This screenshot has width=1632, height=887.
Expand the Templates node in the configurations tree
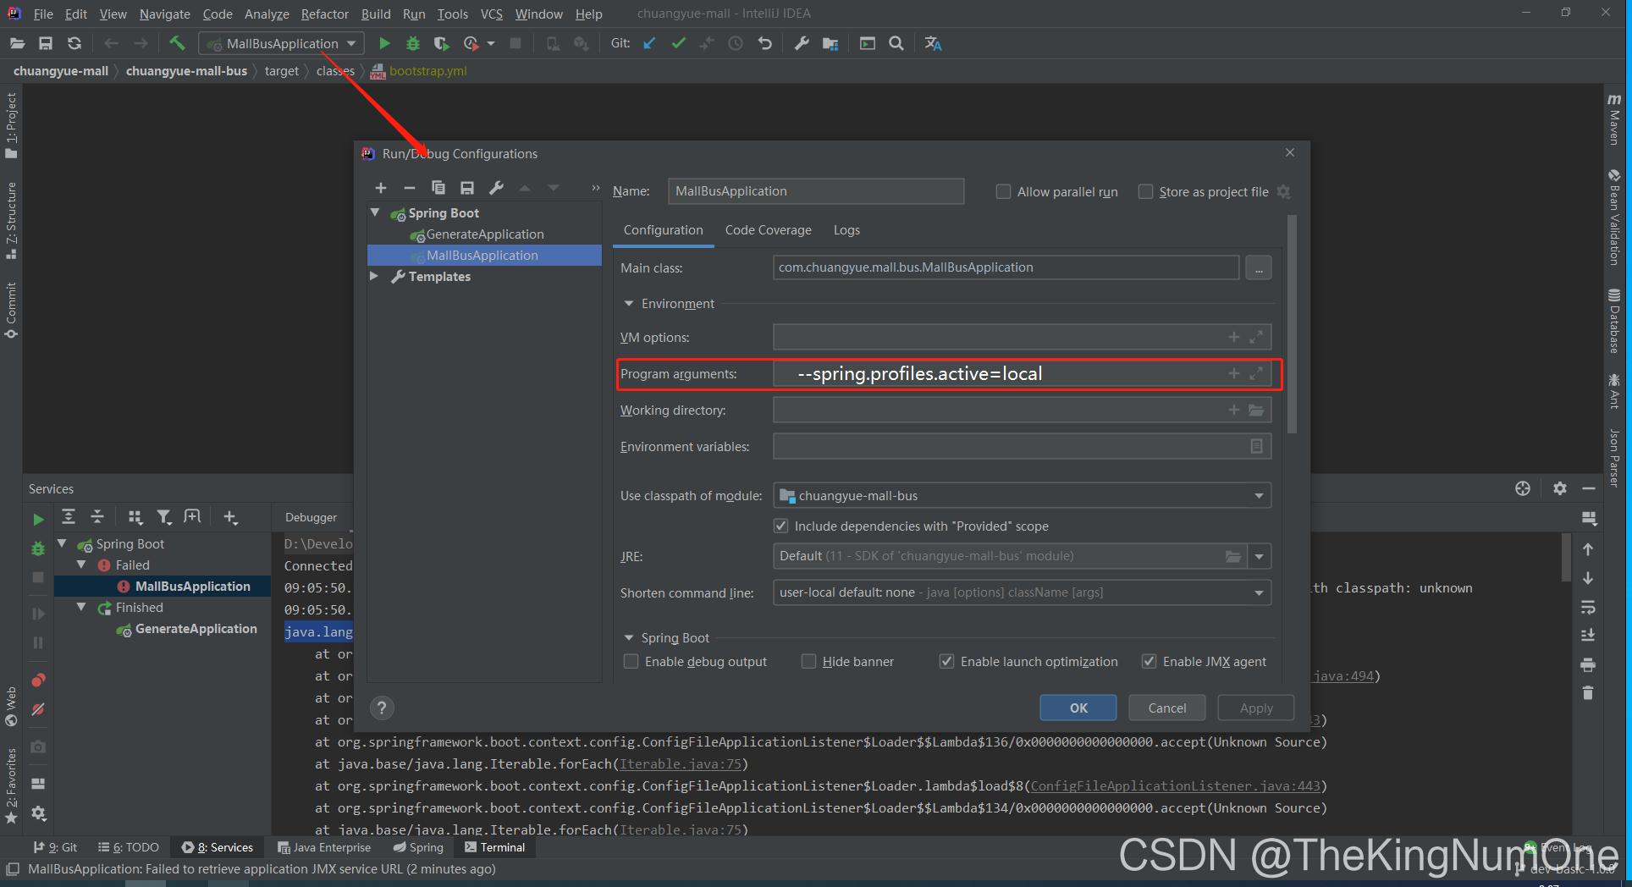pyautogui.click(x=375, y=276)
